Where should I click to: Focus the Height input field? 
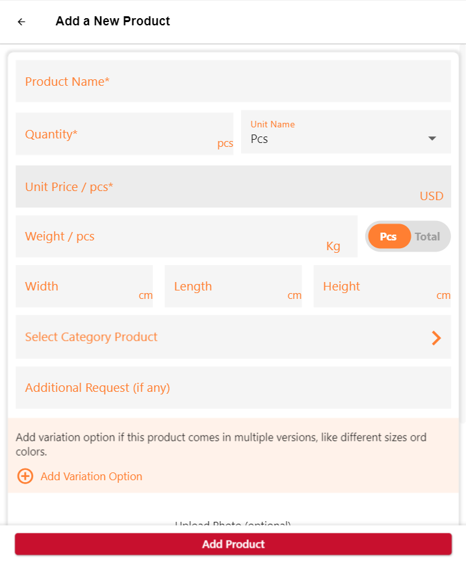click(x=382, y=286)
